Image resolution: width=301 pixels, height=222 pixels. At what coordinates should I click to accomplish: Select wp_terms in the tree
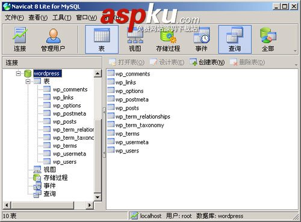pos(65,146)
